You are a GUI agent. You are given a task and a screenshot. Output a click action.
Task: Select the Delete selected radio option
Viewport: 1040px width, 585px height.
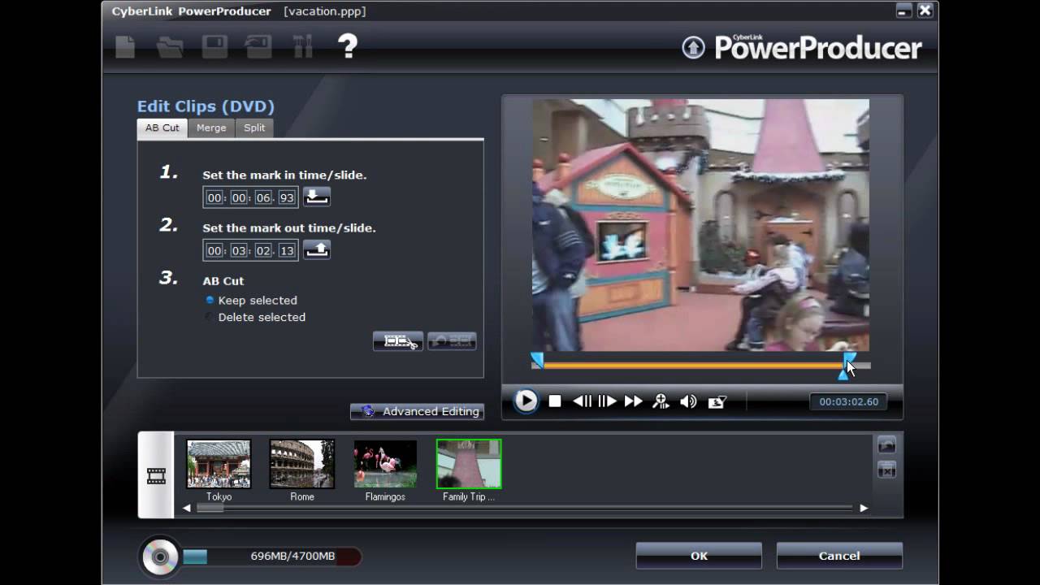[210, 317]
